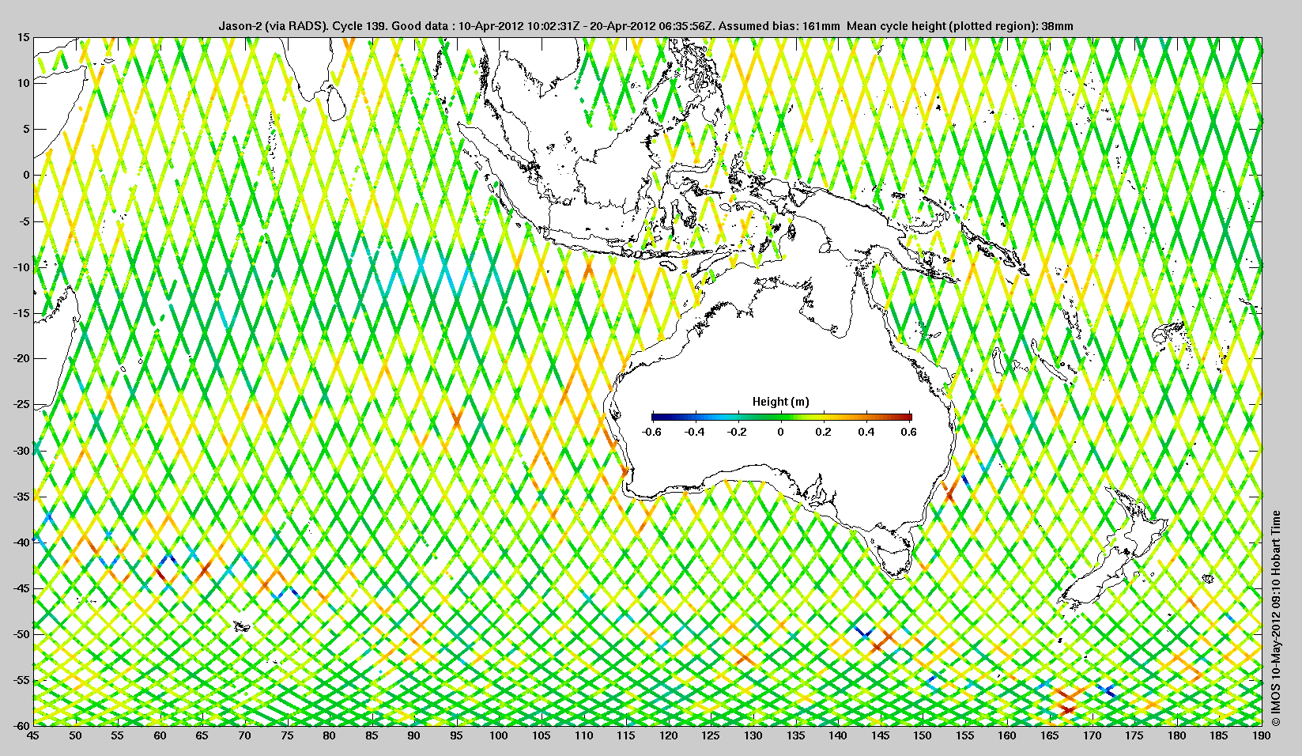Click the IMOS Hobart Time copyright stamp
Screen dimensions: 1302x756
tap(1277, 618)
